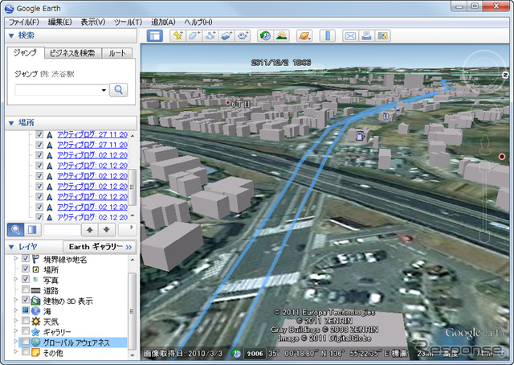This screenshot has height=365, width=514.
Task: Expand the 天気 layer tree node
Action: (16, 321)
